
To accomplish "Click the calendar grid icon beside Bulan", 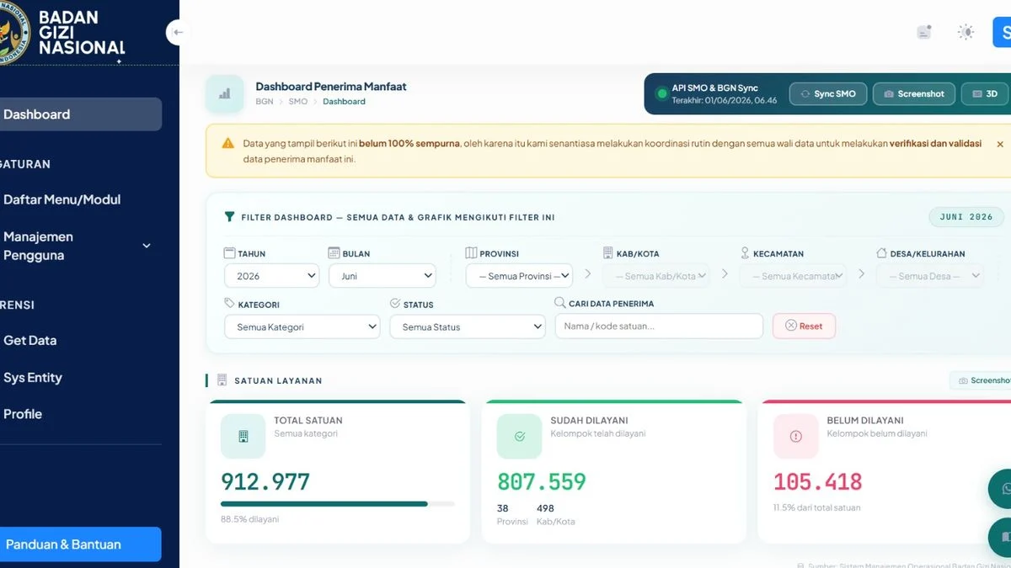I will pos(334,252).
